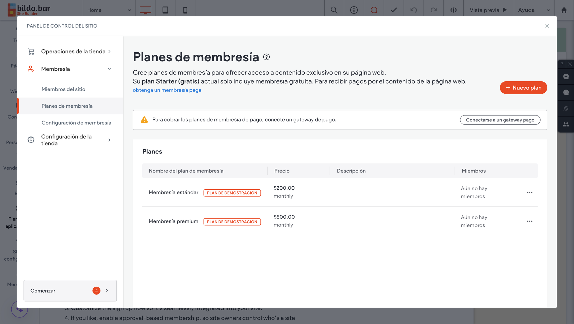The image size is (574, 324).
Task: Click demo badge on Membresía estándar
Action: click(x=232, y=193)
